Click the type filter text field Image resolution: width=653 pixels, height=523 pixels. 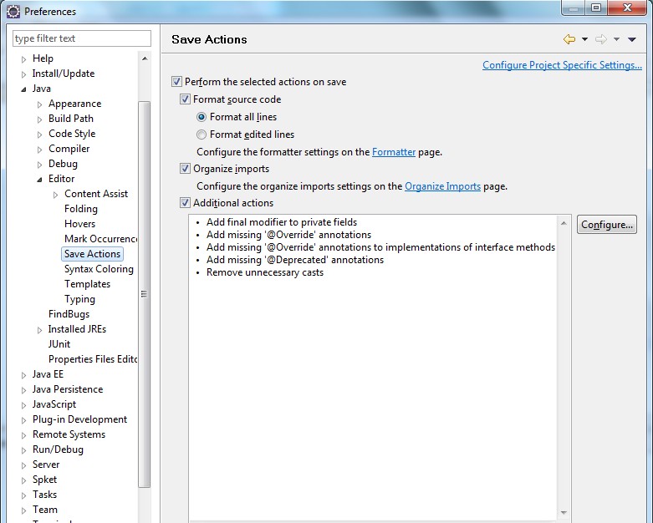pos(81,38)
